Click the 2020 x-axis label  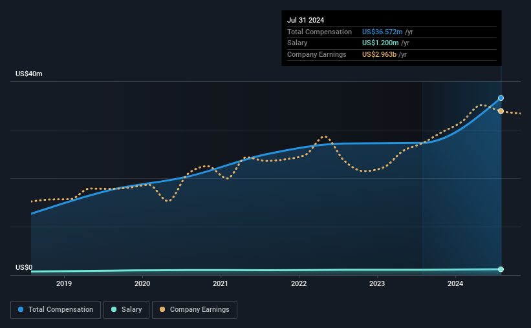[142, 283]
